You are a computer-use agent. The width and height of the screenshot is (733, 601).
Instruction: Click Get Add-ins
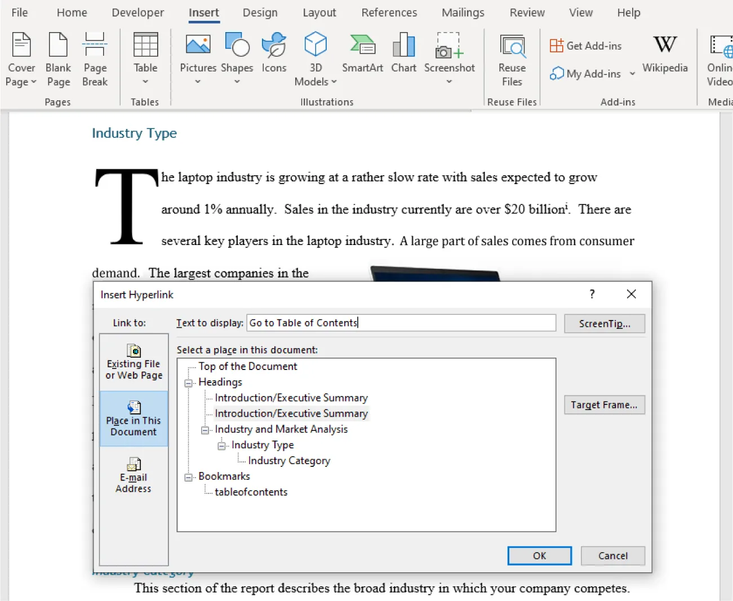tap(586, 46)
